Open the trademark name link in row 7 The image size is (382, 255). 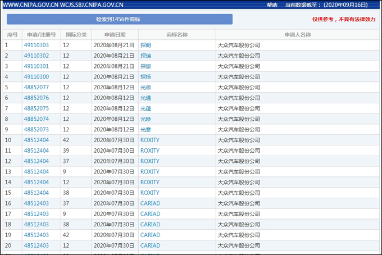click(145, 108)
